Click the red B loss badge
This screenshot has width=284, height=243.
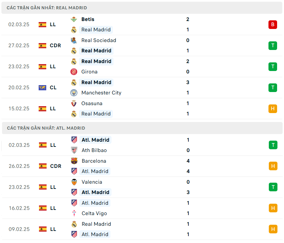click(x=273, y=24)
